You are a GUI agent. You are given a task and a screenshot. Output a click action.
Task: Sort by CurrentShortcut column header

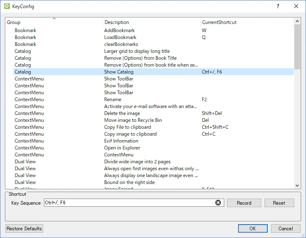[x=247, y=22]
